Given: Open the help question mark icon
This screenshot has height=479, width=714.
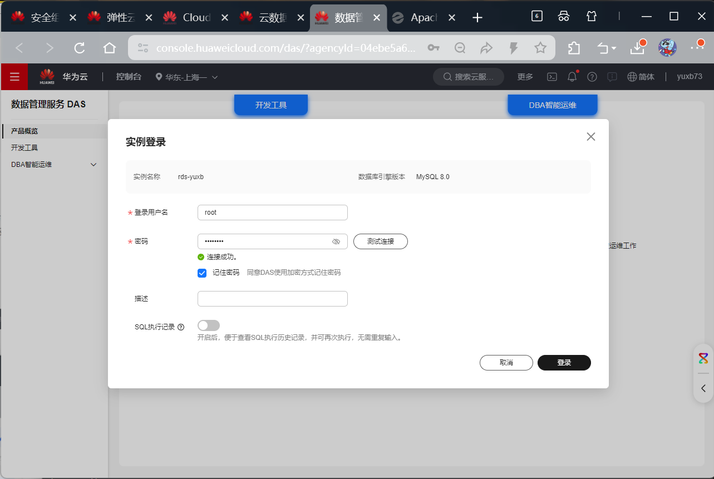Looking at the screenshot, I should point(592,77).
